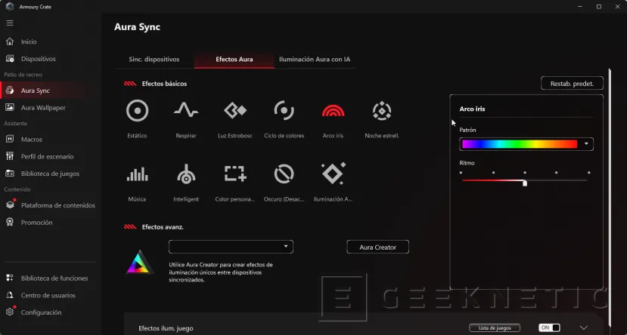This screenshot has width=627, height=335.
Task: Select the Oscuro (Desac...) dark effect
Action: coord(284,174)
